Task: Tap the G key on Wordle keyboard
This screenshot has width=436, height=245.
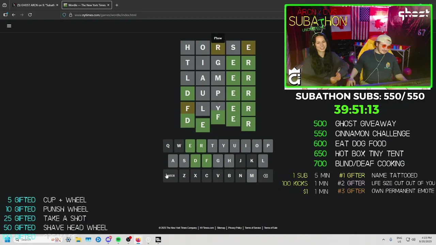Action: (218, 161)
